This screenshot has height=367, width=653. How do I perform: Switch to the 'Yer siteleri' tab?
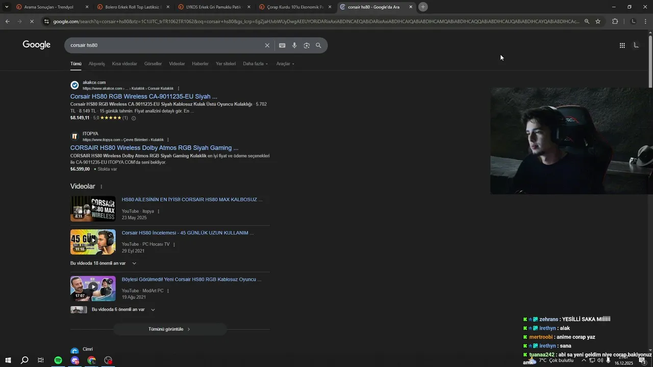click(225, 64)
